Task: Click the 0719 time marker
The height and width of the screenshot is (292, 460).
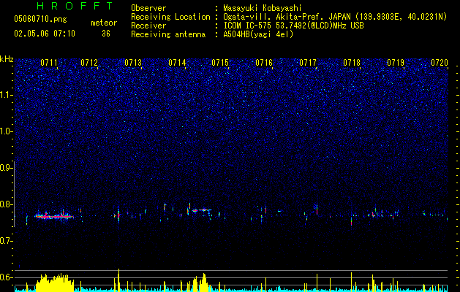Action: coord(396,63)
